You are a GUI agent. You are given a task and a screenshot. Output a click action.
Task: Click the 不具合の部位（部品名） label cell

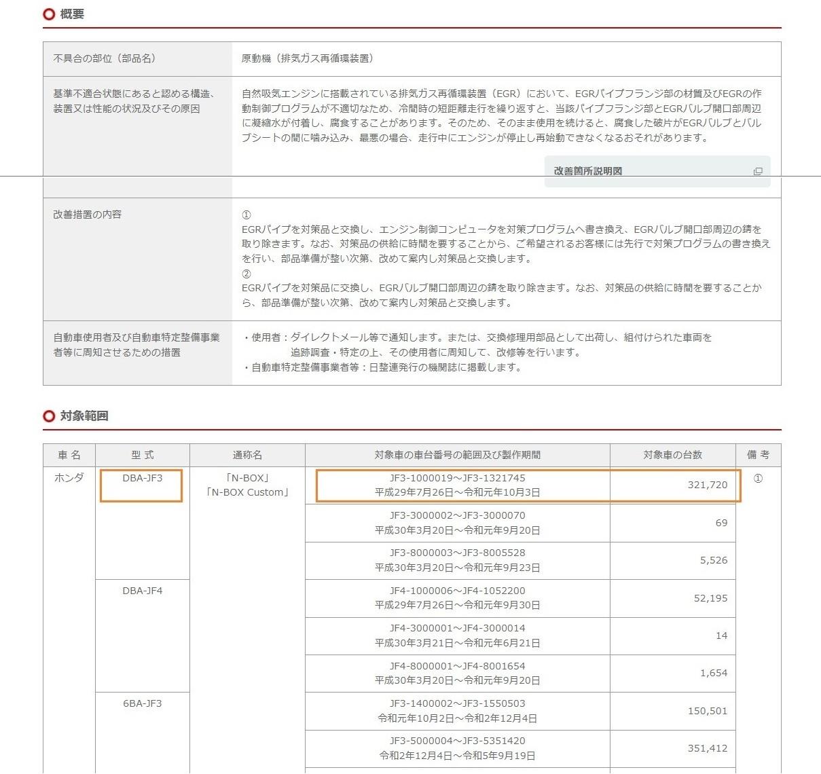coord(138,59)
